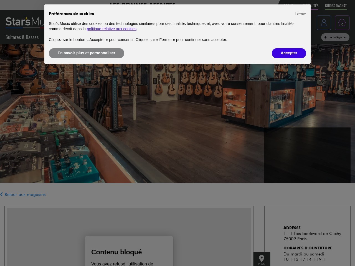Close cookie dialog via Fermer

300,14
